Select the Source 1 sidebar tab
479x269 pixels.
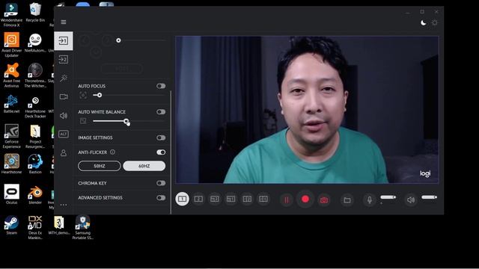tap(64, 40)
